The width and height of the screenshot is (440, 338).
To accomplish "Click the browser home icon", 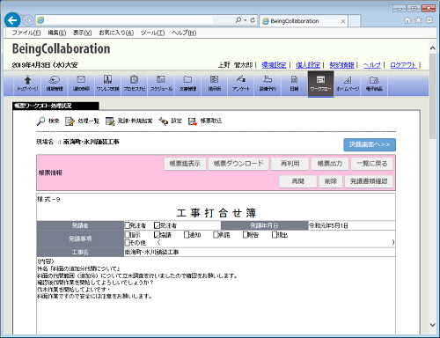I will coord(407,20).
